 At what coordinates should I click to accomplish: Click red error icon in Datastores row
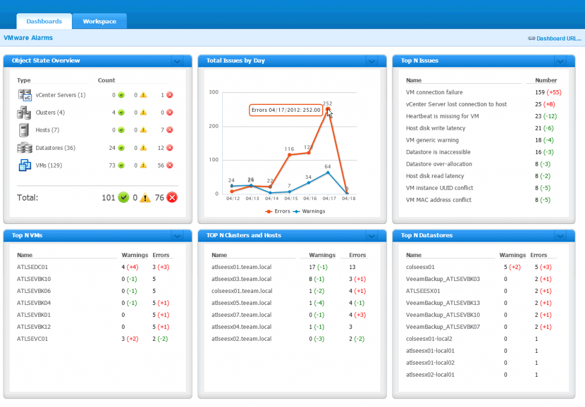pyautogui.click(x=170, y=148)
